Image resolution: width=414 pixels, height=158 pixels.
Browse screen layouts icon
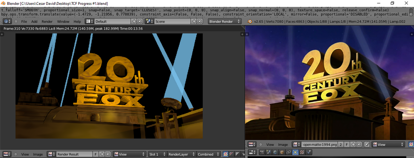tap(89, 21)
